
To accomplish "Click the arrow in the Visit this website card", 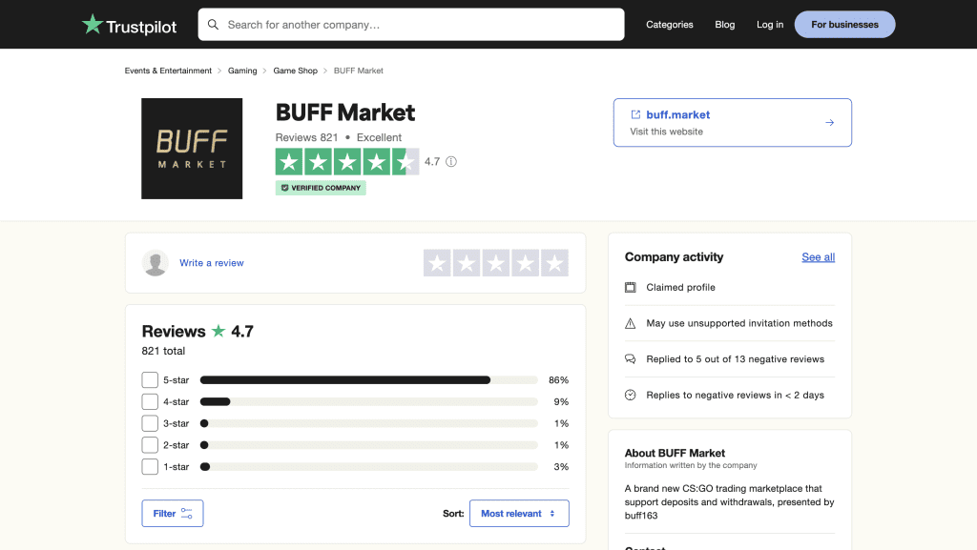I will click(829, 122).
